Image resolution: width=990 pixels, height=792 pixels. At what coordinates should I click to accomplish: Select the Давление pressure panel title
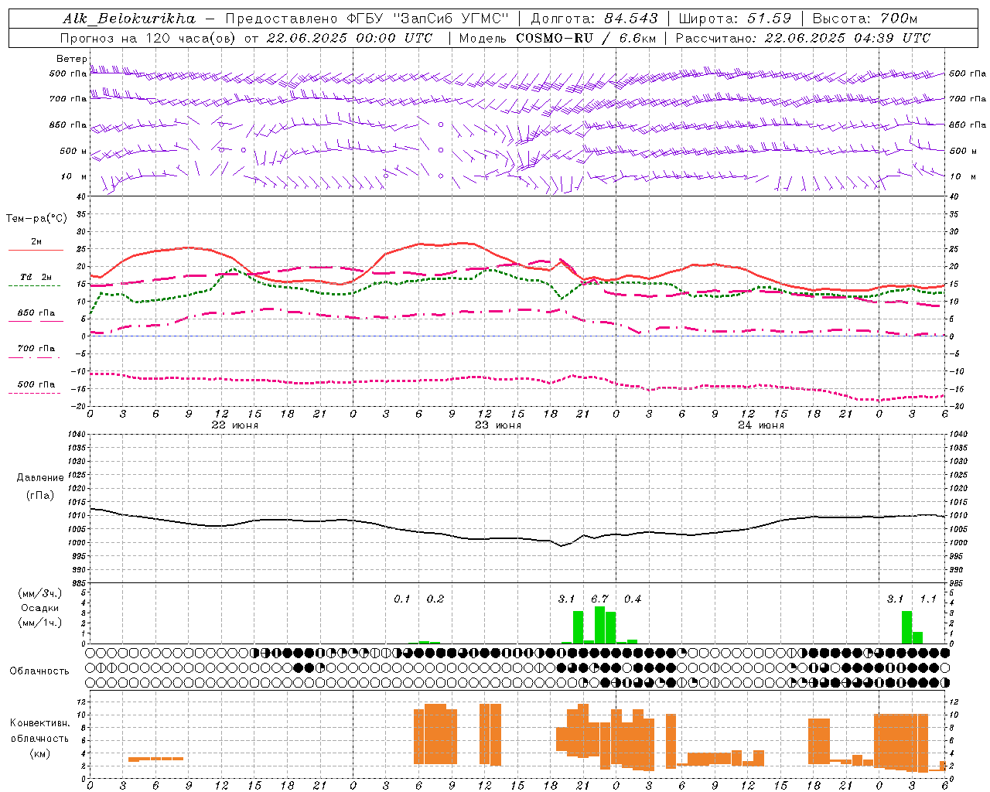(x=39, y=478)
